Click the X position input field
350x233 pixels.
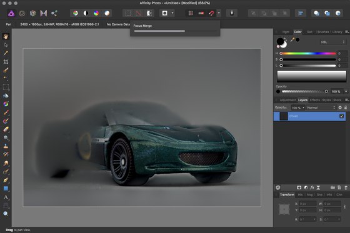point(307,204)
